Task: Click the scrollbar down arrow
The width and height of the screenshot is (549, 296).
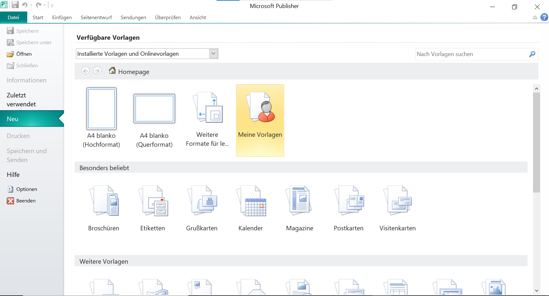Action: 537,291
